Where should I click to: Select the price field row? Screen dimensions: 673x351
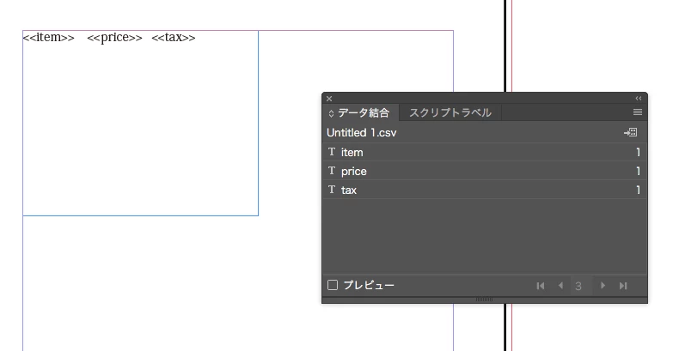(x=484, y=171)
